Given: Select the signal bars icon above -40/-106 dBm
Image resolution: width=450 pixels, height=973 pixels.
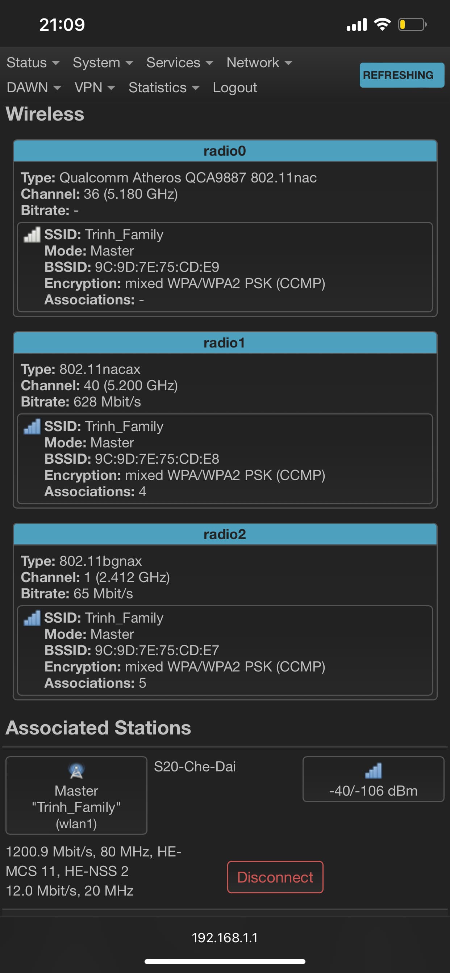Looking at the screenshot, I should tap(374, 771).
